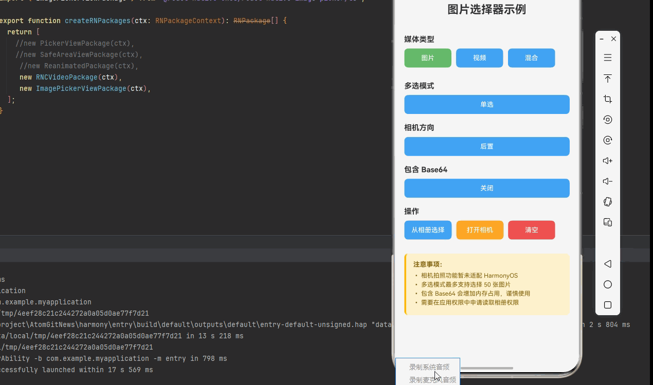Click the pin-to-top arrow icon in emulator toolbar
This screenshot has width=653, height=385.
pos(607,79)
